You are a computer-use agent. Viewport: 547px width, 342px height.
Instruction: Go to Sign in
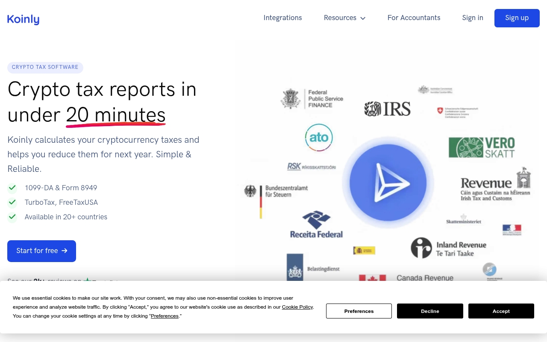(473, 18)
